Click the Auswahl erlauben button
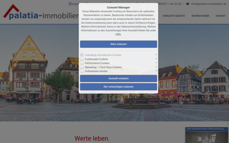 [x=118, y=78]
